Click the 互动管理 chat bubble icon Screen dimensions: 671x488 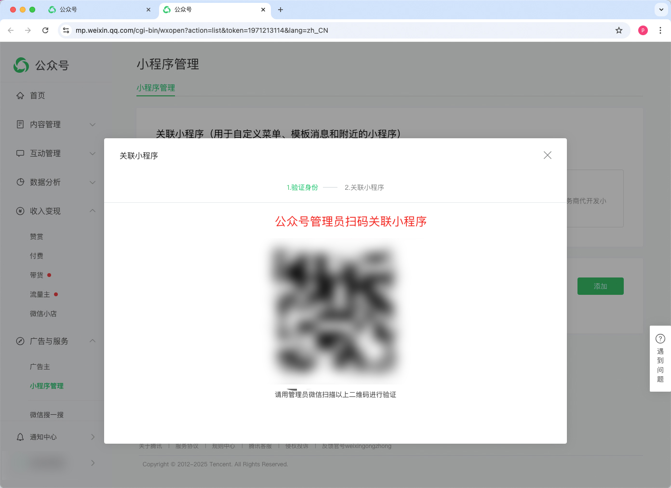tap(20, 153)
